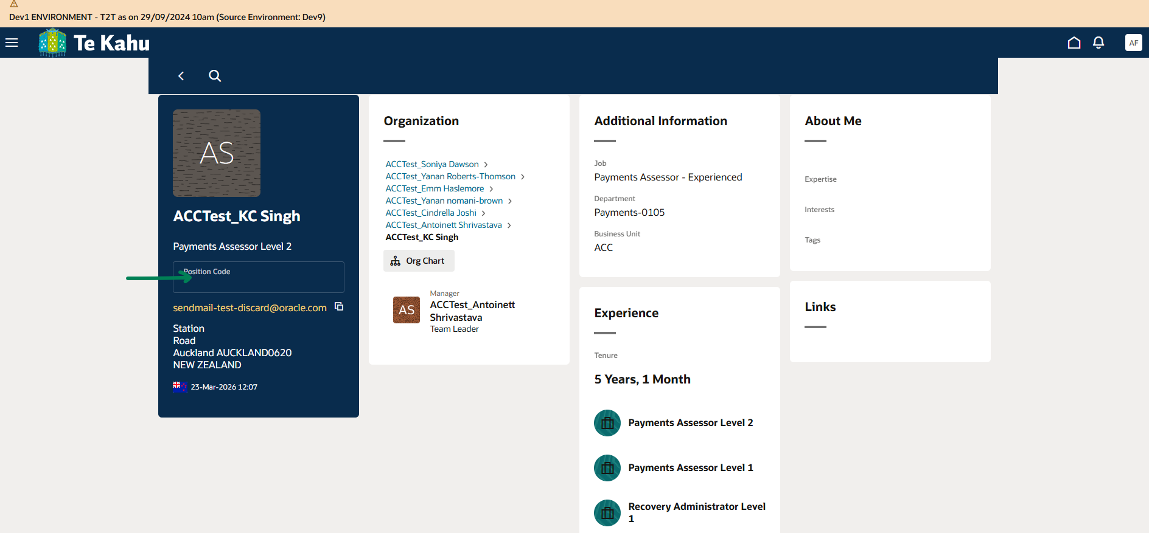Open AF user profile avatar
The image size is (1149, 533).
pyautogui.click(x=1133, y=43)
